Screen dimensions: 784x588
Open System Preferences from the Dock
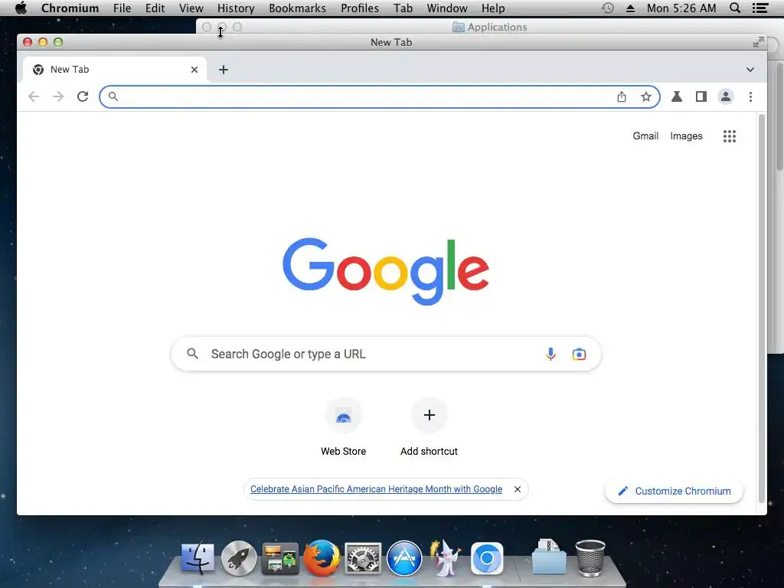[363, 558]
